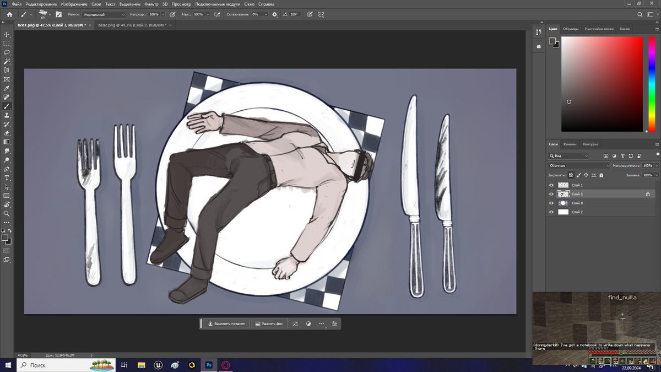
Task: Hide layer Слой 0 with eye icon
Action: point(551,203)
